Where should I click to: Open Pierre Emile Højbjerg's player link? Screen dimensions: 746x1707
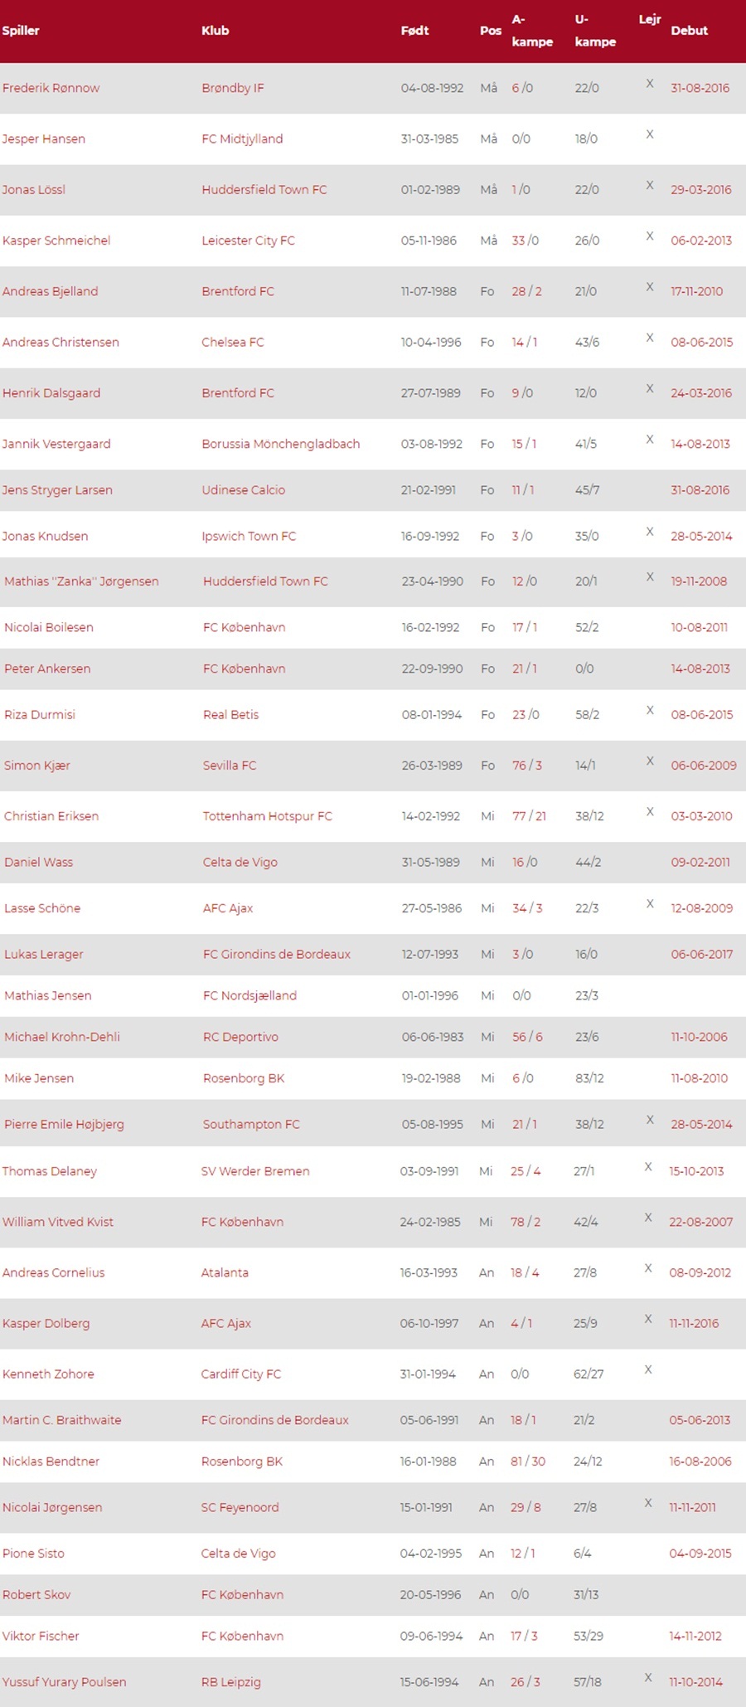(64, 1125)
